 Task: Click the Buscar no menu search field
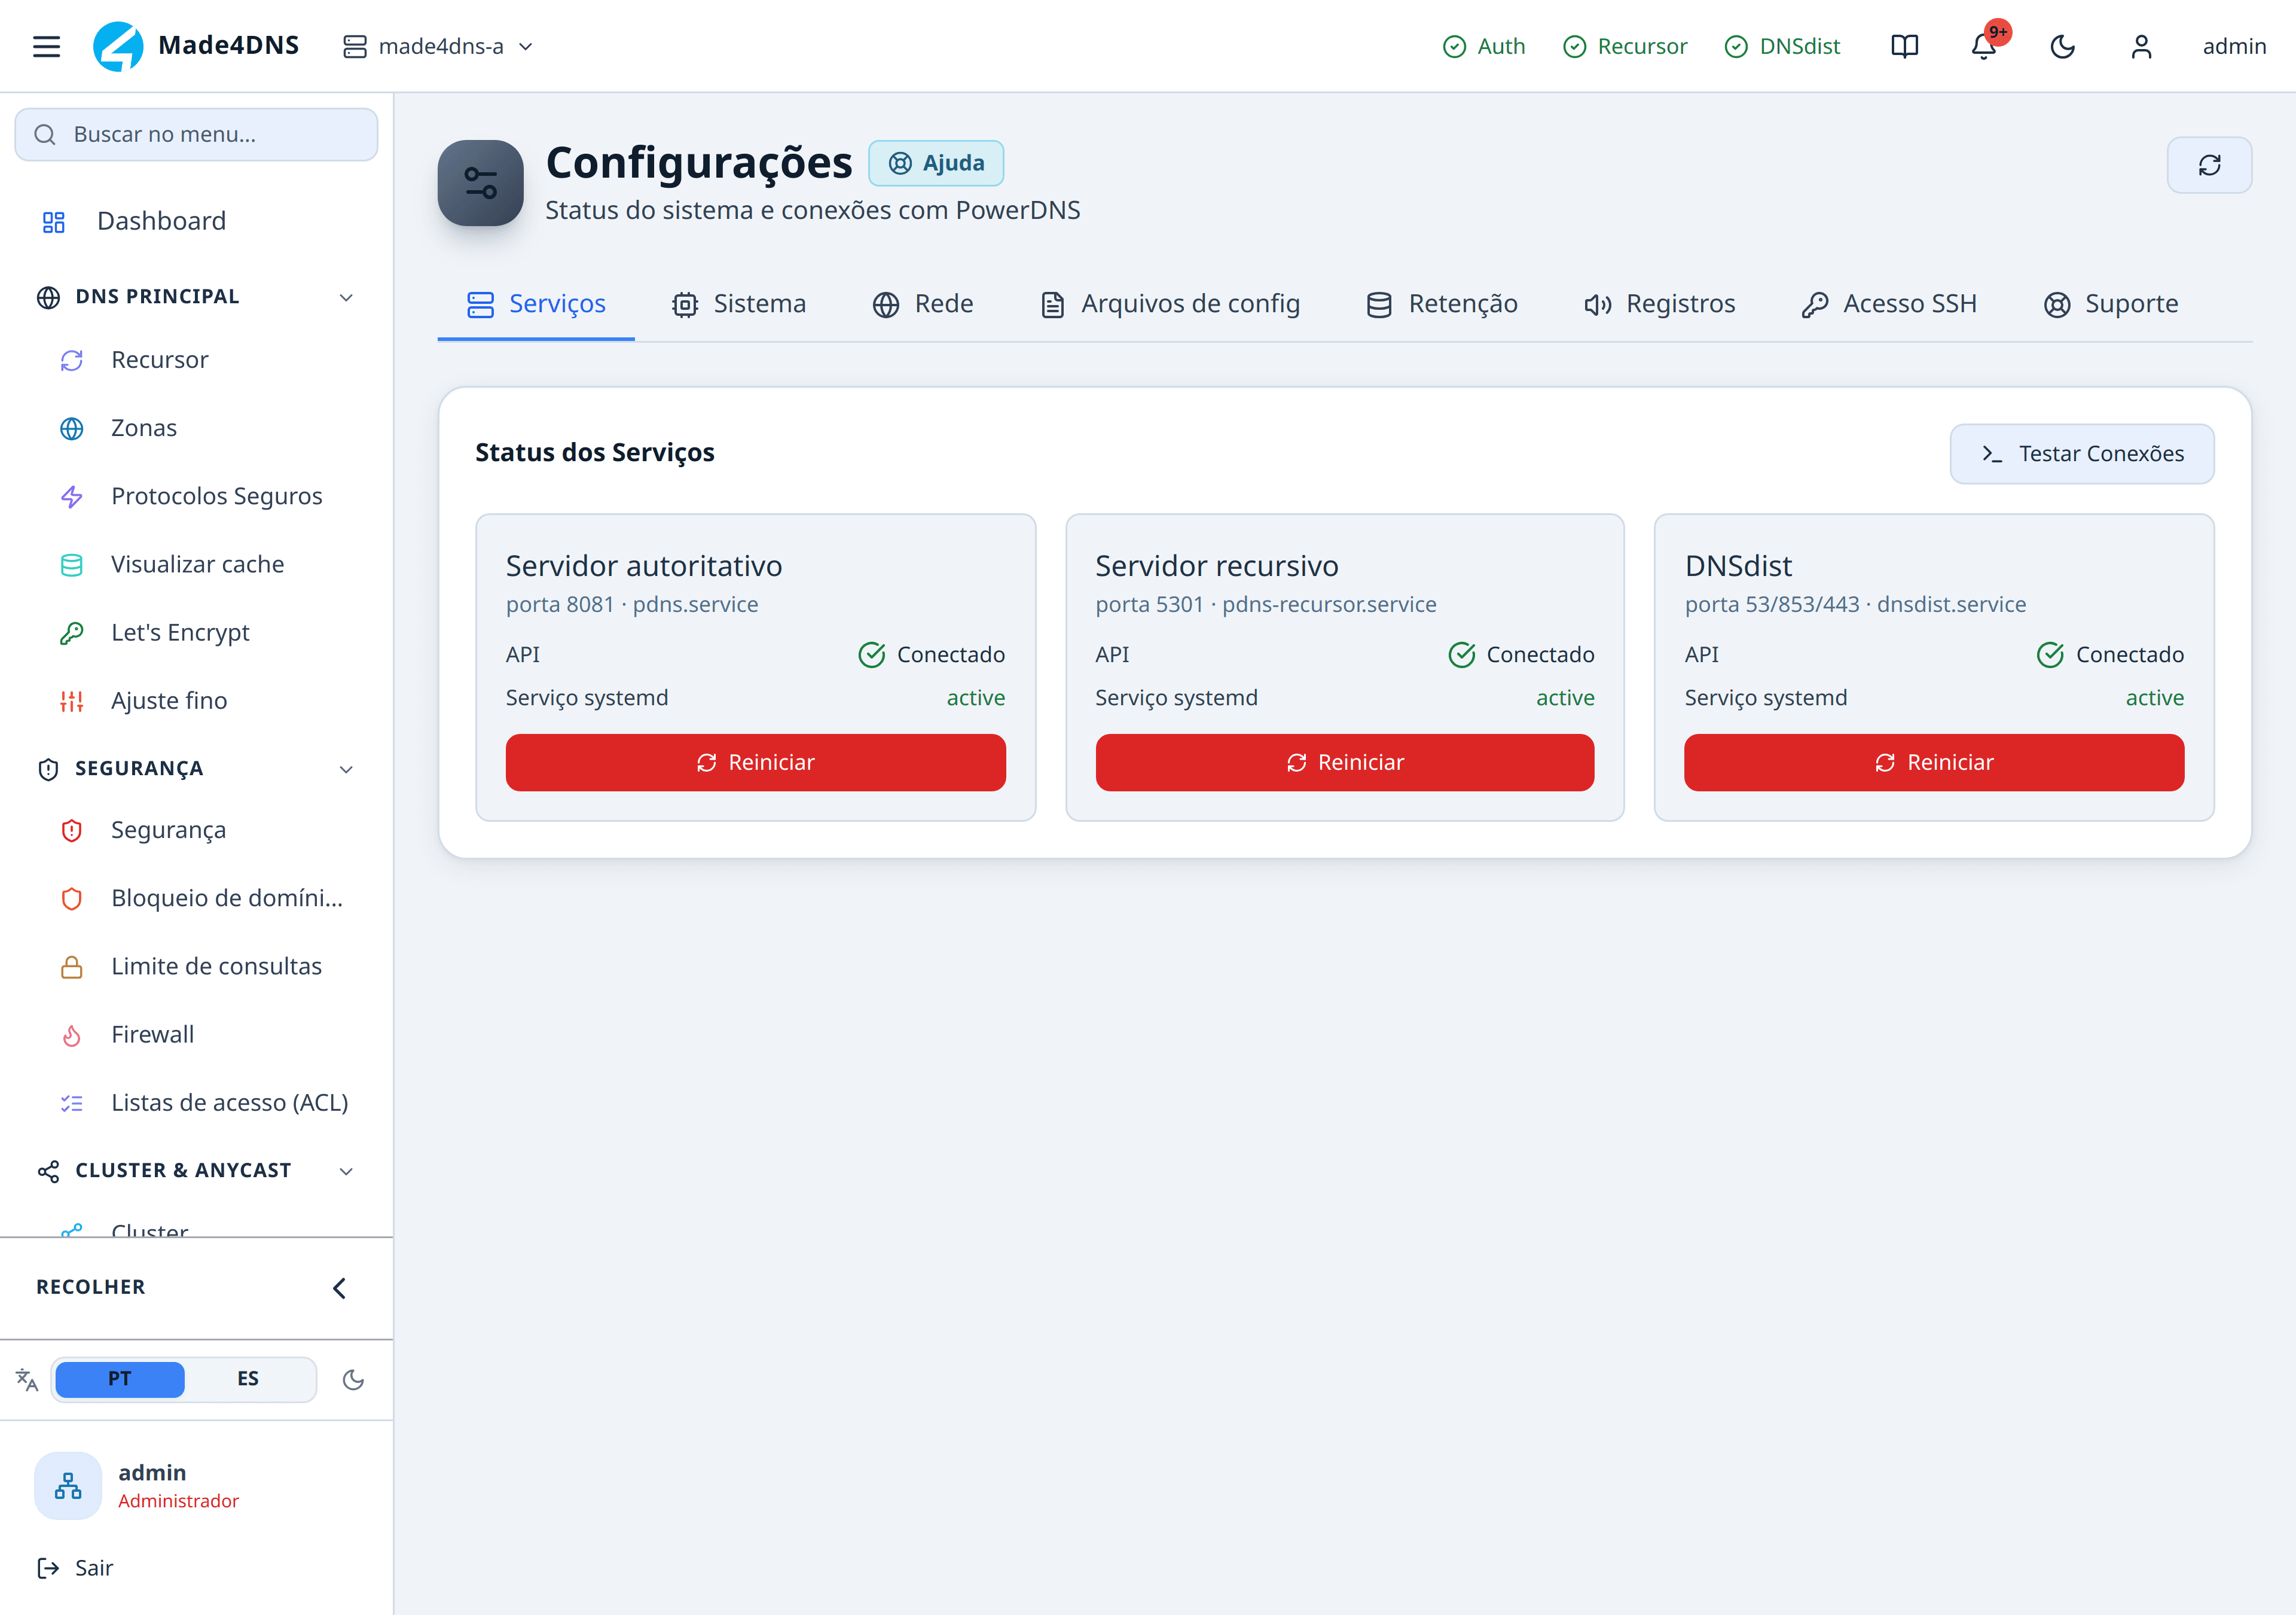[x=196, y=134]
